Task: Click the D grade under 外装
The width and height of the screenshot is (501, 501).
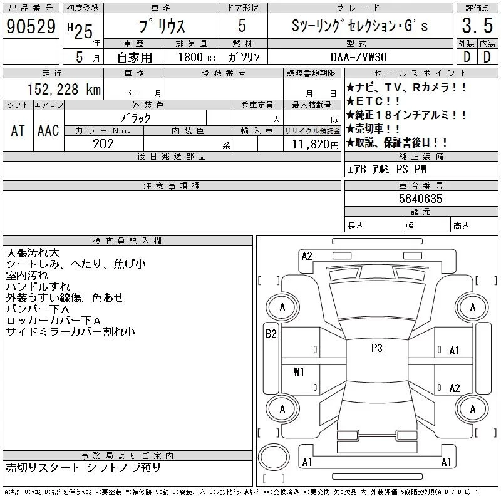Action: pos(467,57)
